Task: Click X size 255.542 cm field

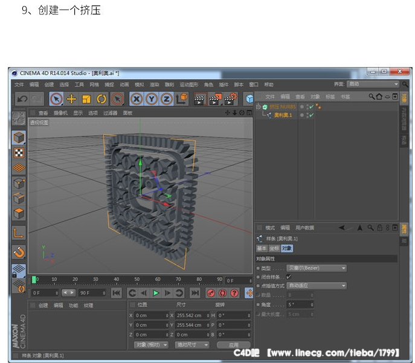Action: [x=192, y=315]
